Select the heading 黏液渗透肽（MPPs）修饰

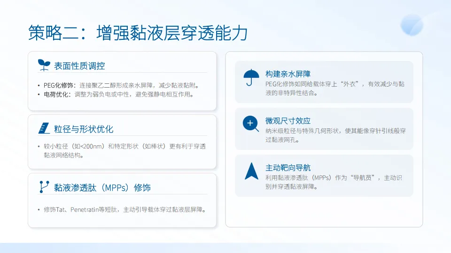pyautogui.click(x=102, y=187)
